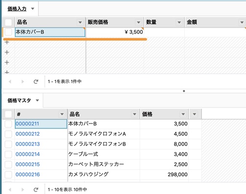Check row 00000216 checkbox
Screen dimensions: 246x194
pos(8,174)
